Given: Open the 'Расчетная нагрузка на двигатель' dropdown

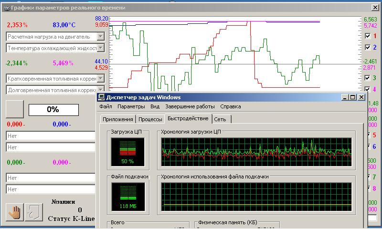Looking at the screenshot, I should coord(100,36).
